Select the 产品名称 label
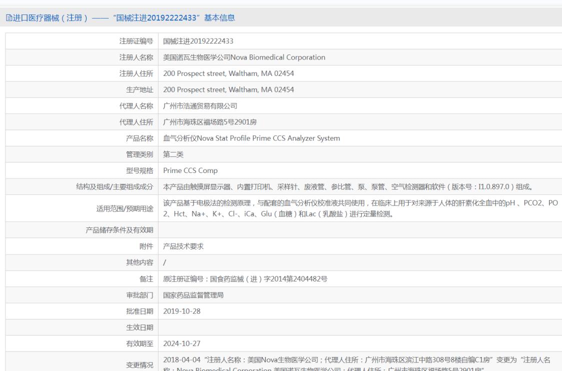 [139, 138]
